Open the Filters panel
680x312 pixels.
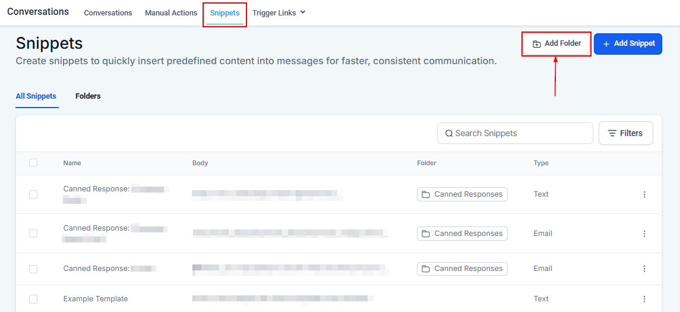pos(625,134)
